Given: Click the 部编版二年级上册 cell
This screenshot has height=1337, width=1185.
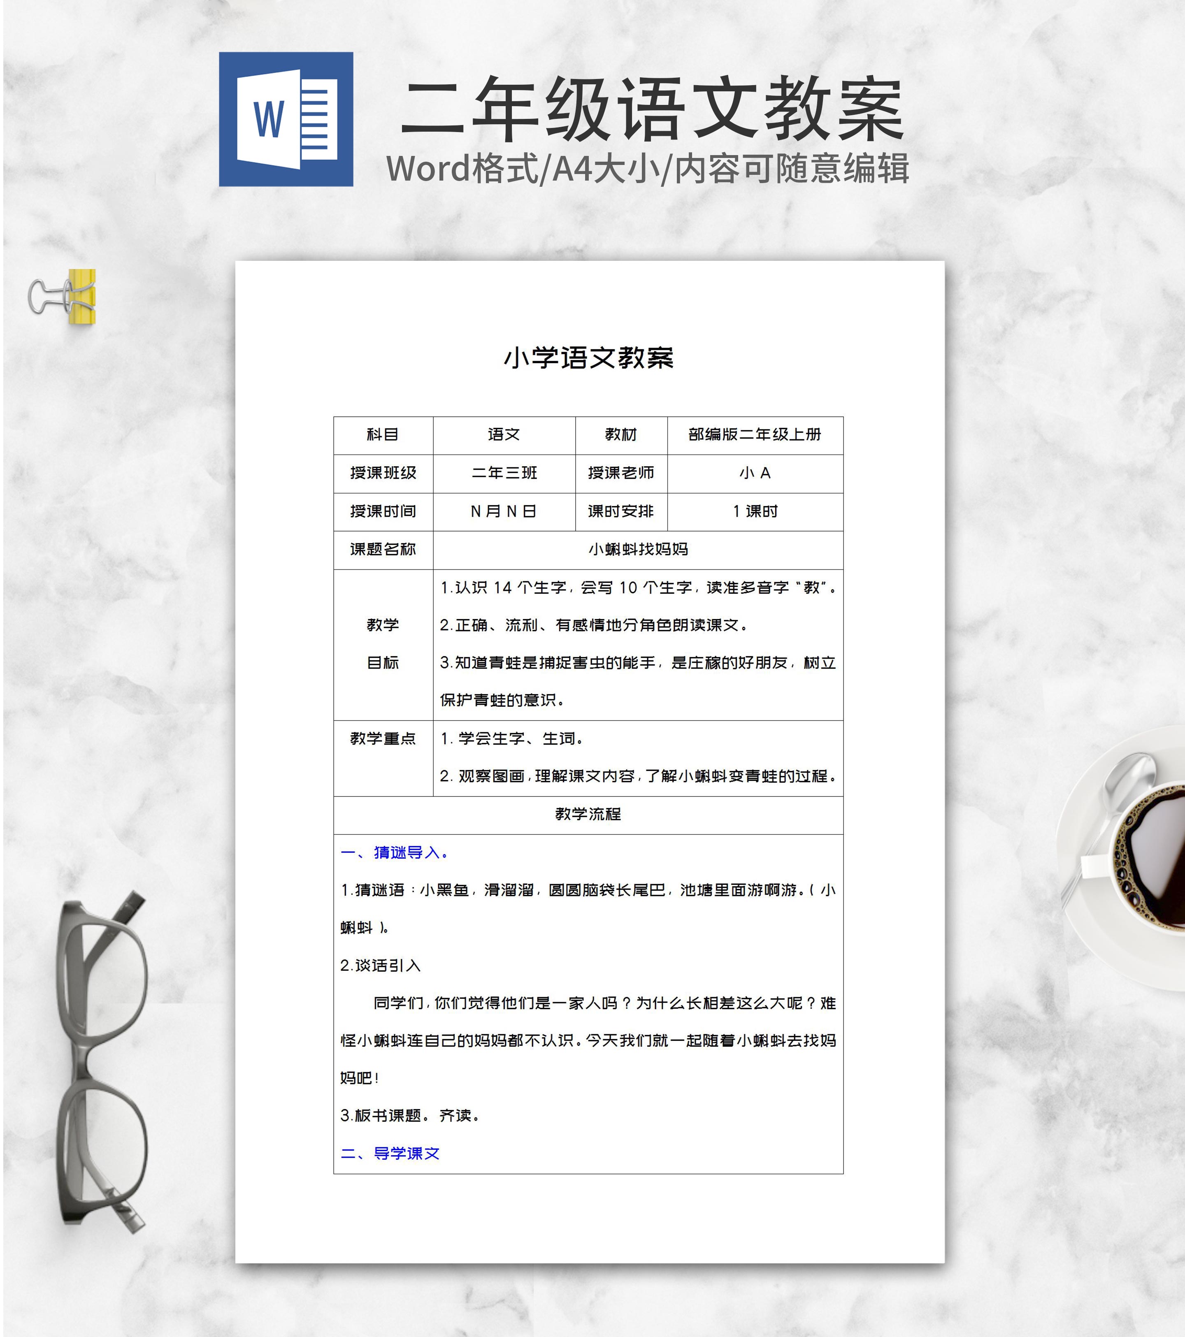Looking at the screenshot, I should coord(755,435).
